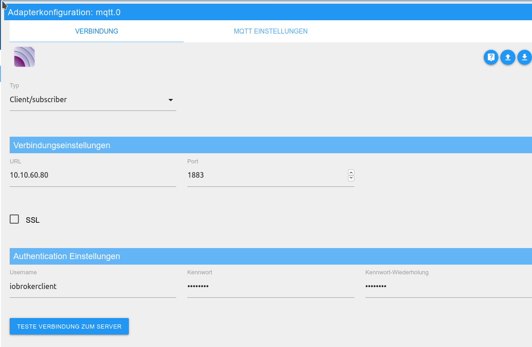Click the Authentication Einstellungen section header
Viewport: 532px width, 347px height.
pyautogui.click(x=271, y=256)
